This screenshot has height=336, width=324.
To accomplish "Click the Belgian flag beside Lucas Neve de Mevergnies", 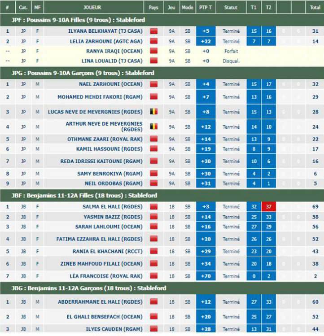I will (x=153, y=112).
